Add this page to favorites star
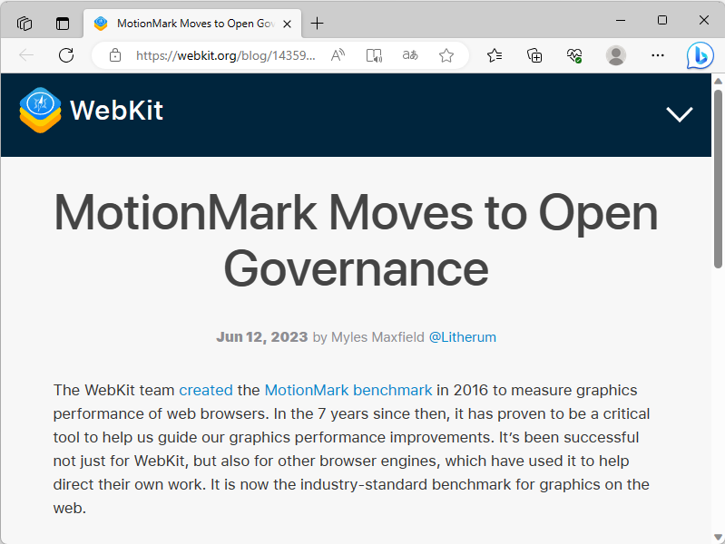Image resolution: width=725 pixels, height=544 pixels. coord(446,55)
